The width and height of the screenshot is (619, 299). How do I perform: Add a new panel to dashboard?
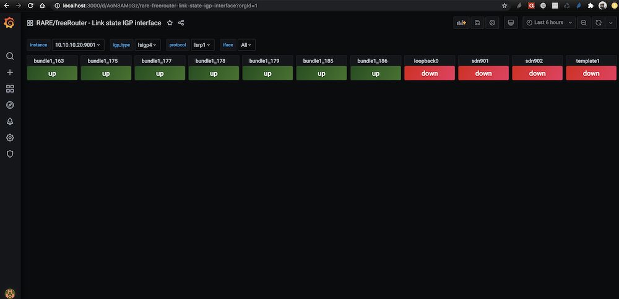tap(461, 23)
